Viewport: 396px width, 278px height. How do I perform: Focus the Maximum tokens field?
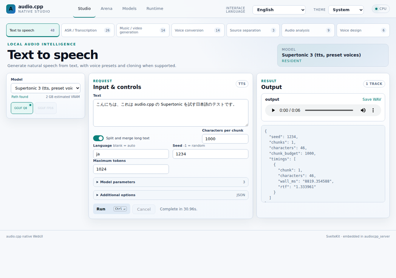click(x=131, y=169)
